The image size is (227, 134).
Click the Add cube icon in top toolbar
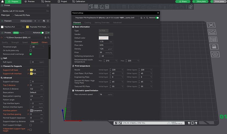(91, 7)
